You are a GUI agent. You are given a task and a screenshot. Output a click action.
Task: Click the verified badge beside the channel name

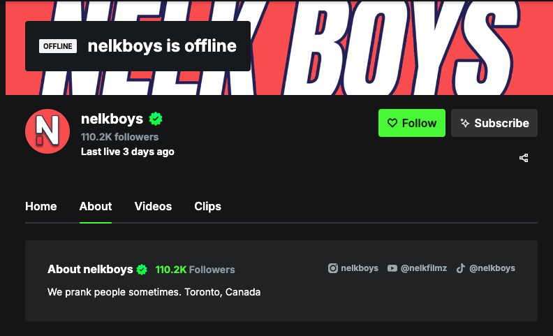pyautogui.click(x=155, y=119)
